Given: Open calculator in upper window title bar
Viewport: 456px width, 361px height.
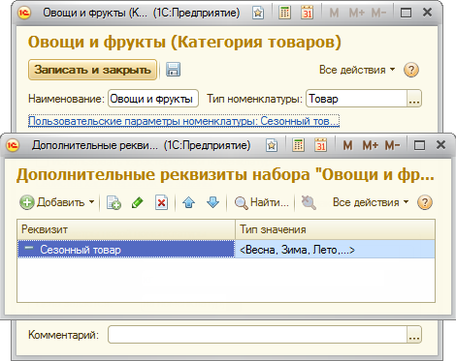Looking at the screenshot, I should point(284,13).
